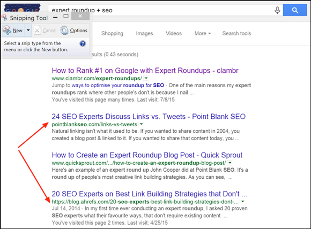Click the Snipping Tool blue help icon
This screenshot has height=229, width=311.
tap(83, 43)
